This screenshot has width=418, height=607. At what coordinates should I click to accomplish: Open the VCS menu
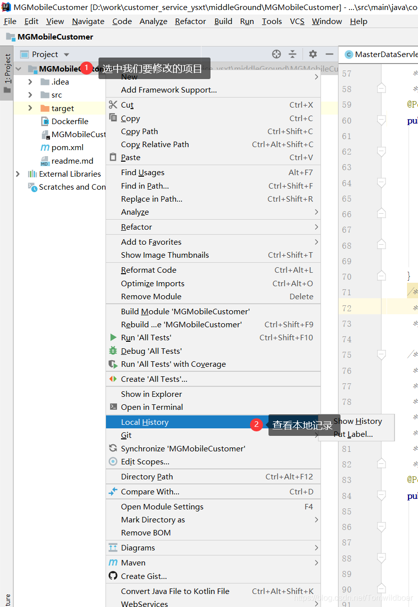coord(297,21)
